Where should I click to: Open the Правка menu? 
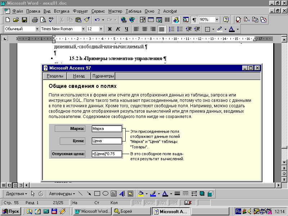coord(33,11)
